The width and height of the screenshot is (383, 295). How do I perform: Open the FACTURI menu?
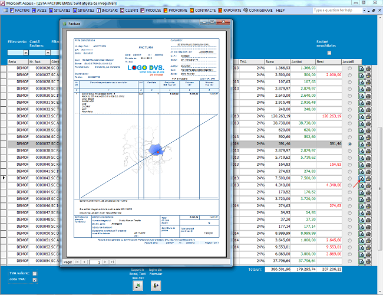click(x=20, y=10)
